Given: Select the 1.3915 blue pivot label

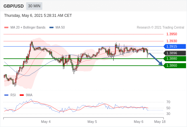Looking at the screenshot, I should point(175,46).
